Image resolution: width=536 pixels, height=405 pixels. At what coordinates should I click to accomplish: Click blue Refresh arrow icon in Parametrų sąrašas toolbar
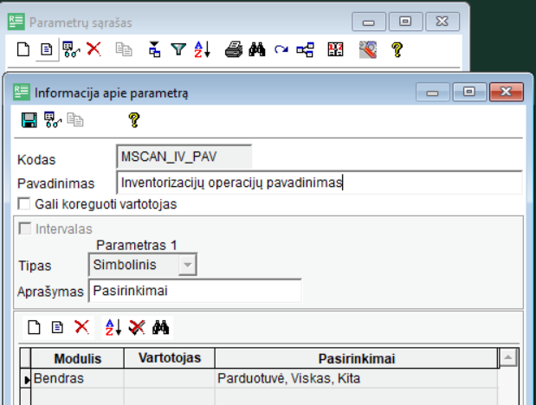[x=281, y=50]
